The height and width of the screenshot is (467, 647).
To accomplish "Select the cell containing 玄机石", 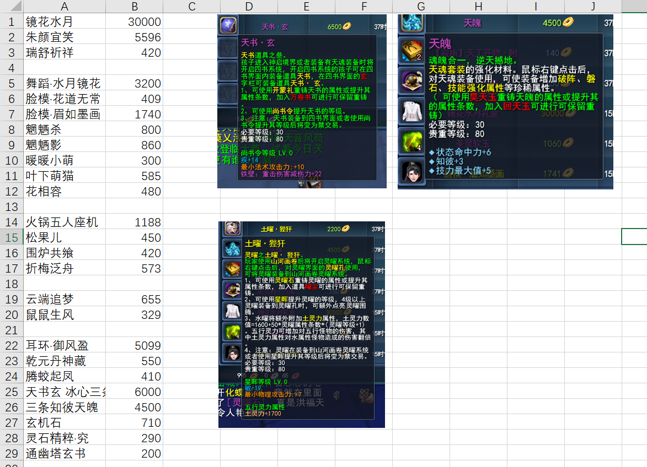I will pyautogui.click(x=65, y=422).
